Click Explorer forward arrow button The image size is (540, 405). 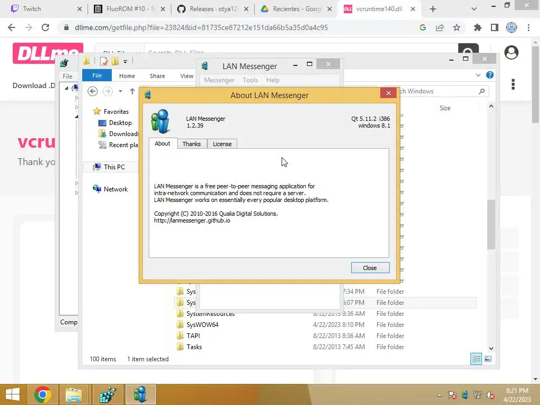pyautogui.click(x=108, y=91)
